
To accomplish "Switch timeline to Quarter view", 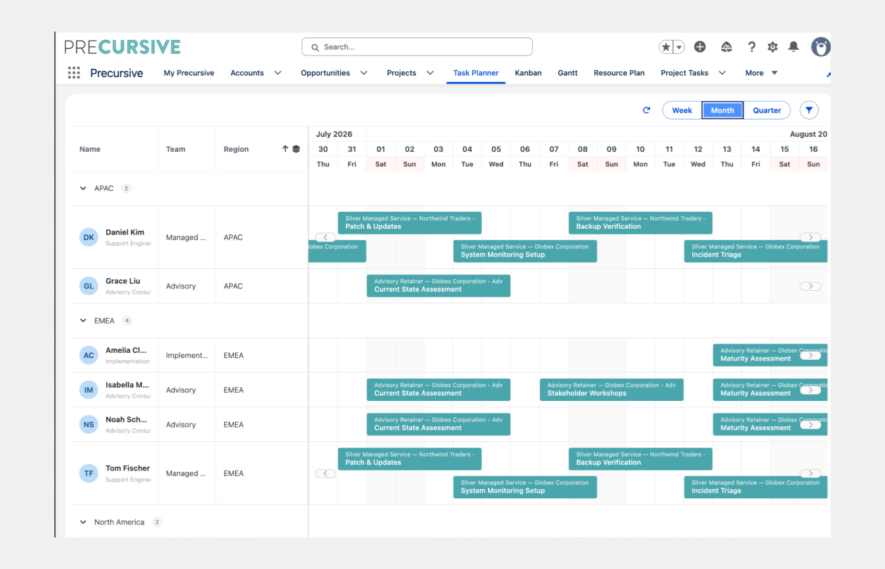I will (767, 110).
